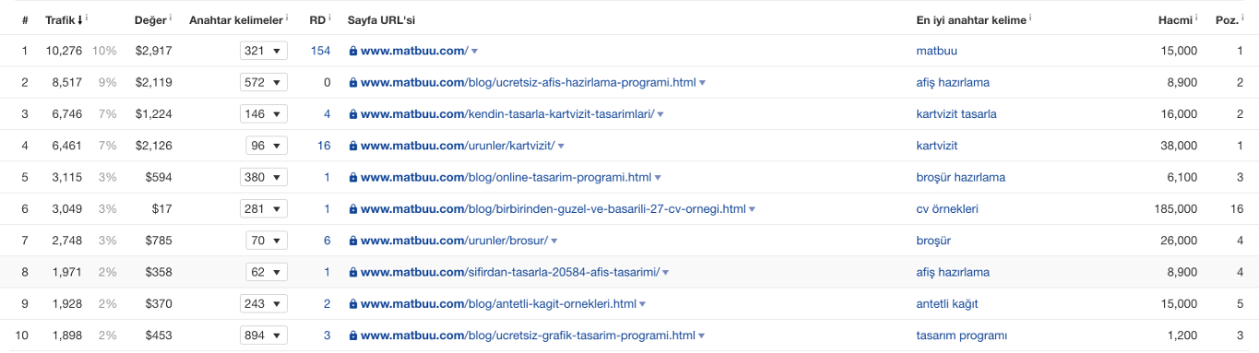Click the info icon next to Trafik header
This screenshot has width=1259, height=353.
[87, 18]
